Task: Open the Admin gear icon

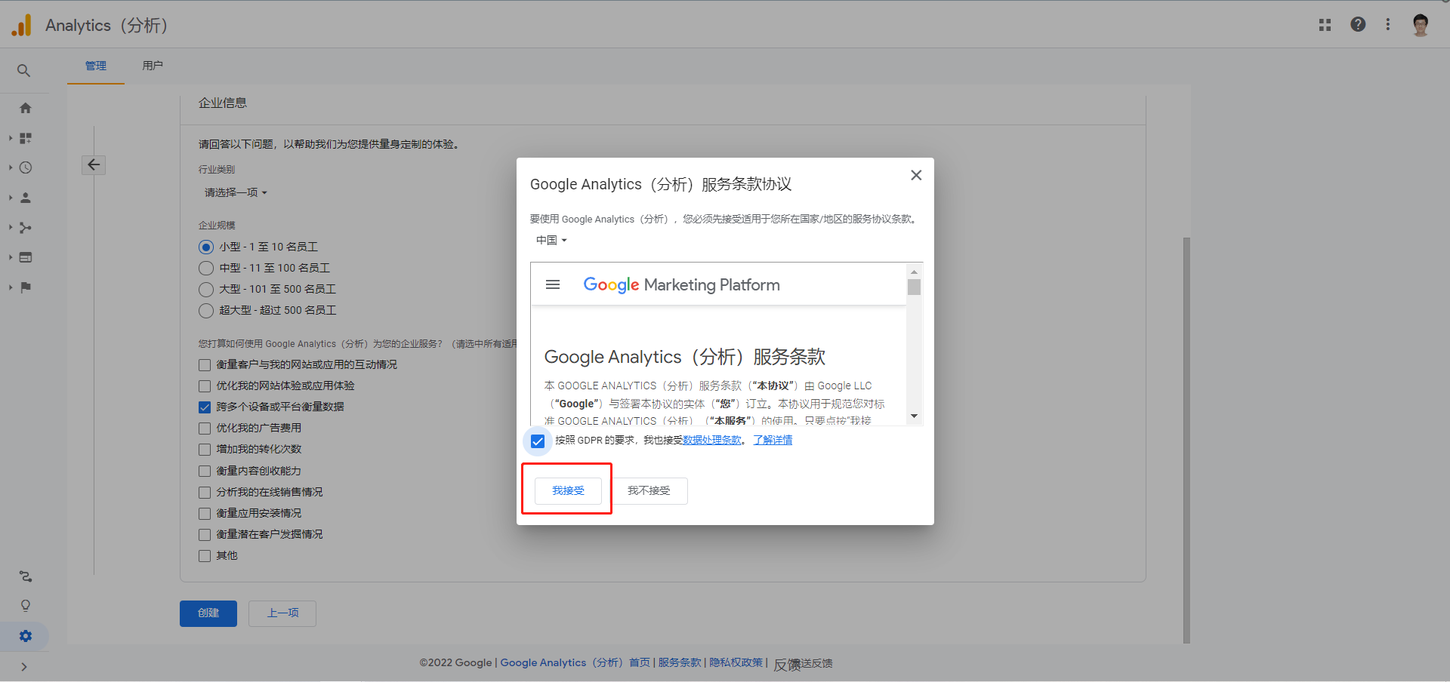Action: [x=26, y=636]
